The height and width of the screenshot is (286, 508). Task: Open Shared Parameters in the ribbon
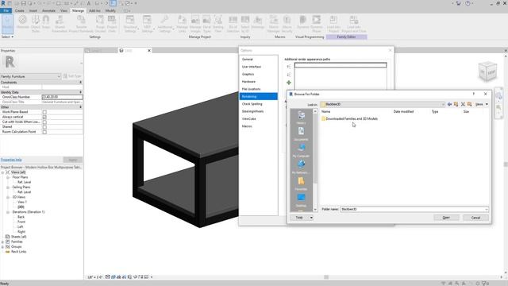[x=60, y=23]
